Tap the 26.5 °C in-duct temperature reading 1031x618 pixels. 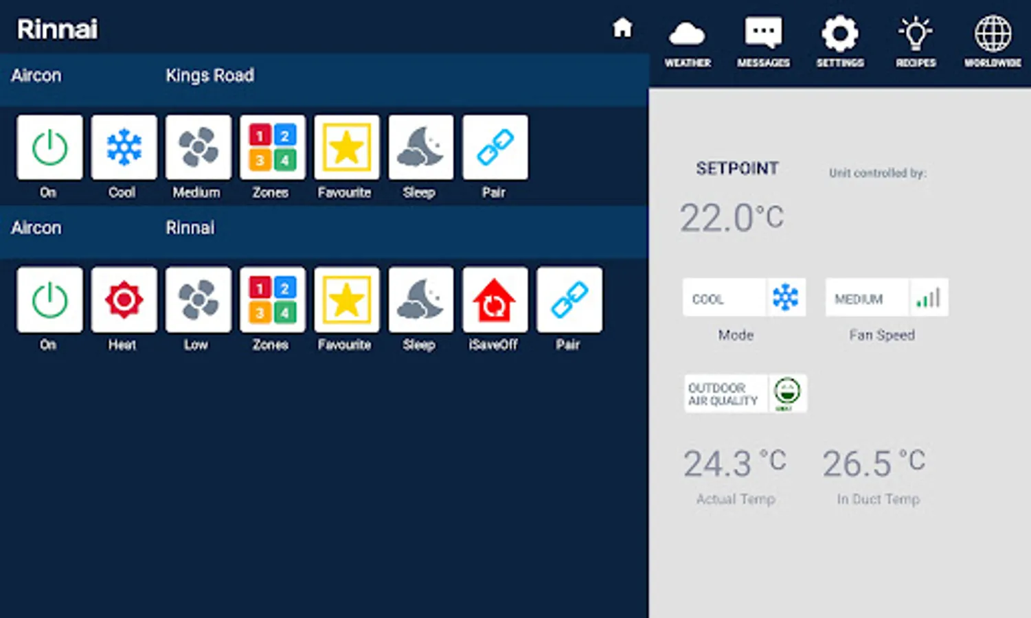(874, 463)
